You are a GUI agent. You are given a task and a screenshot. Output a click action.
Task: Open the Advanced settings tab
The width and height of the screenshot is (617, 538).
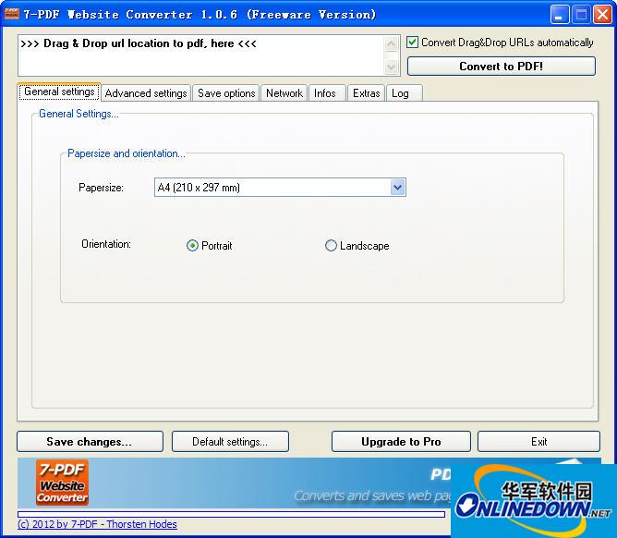[x=146, y=93]
